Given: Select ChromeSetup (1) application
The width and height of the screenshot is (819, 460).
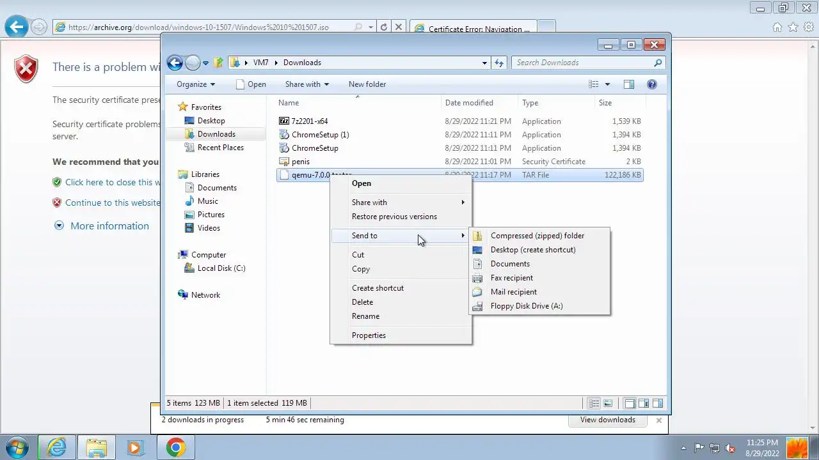Looking at the screenshot, I should pyautogui.click(x=320, y=135).
